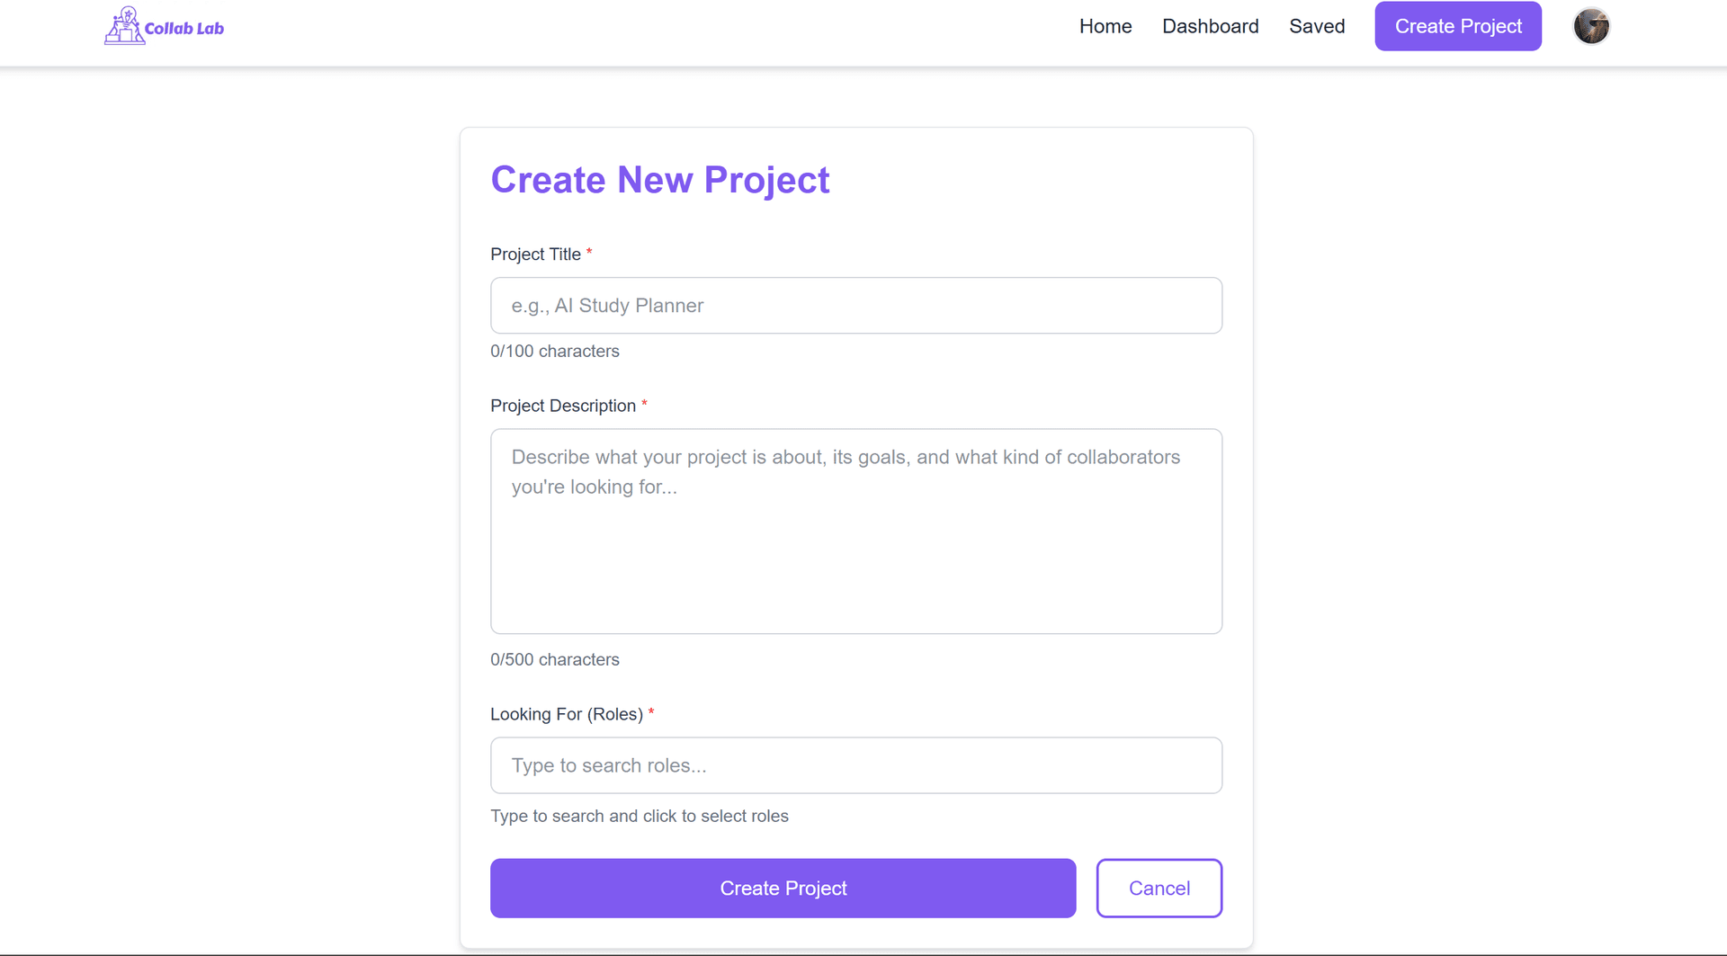Image resolution: width=1727 pixels, height=956 pixels.
Task: Click the Project Title input field
Action: coord(855,305)
